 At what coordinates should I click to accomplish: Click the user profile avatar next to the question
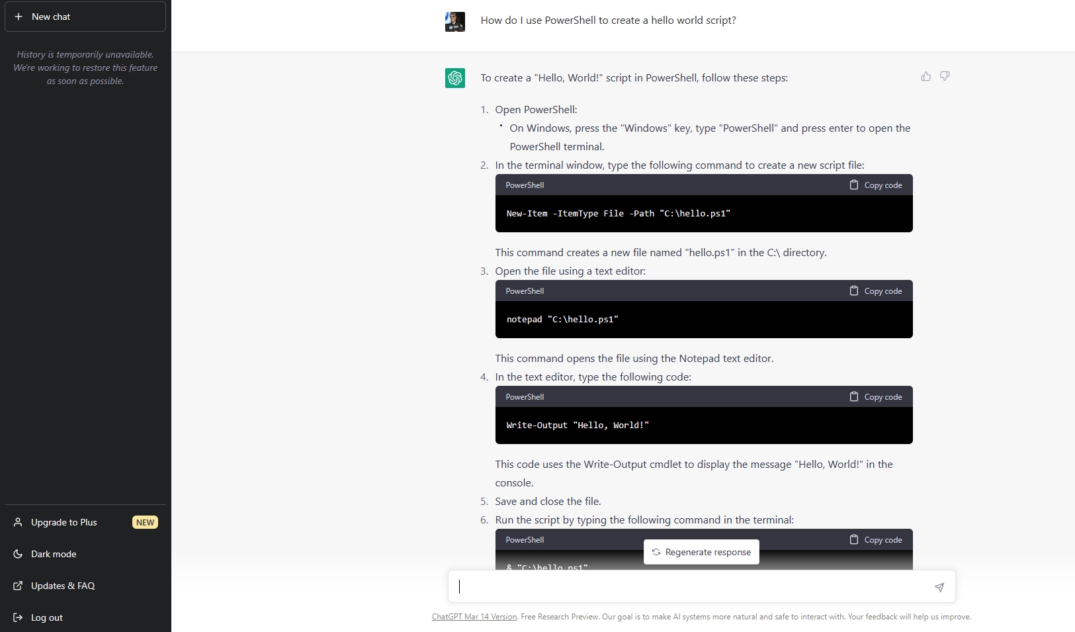455,21
